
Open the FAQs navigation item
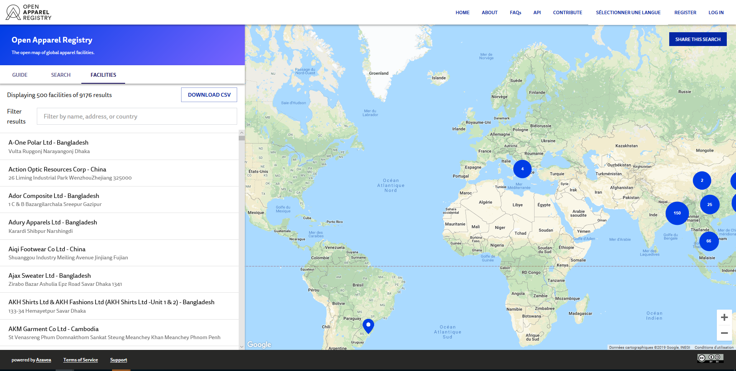point(515,12)
